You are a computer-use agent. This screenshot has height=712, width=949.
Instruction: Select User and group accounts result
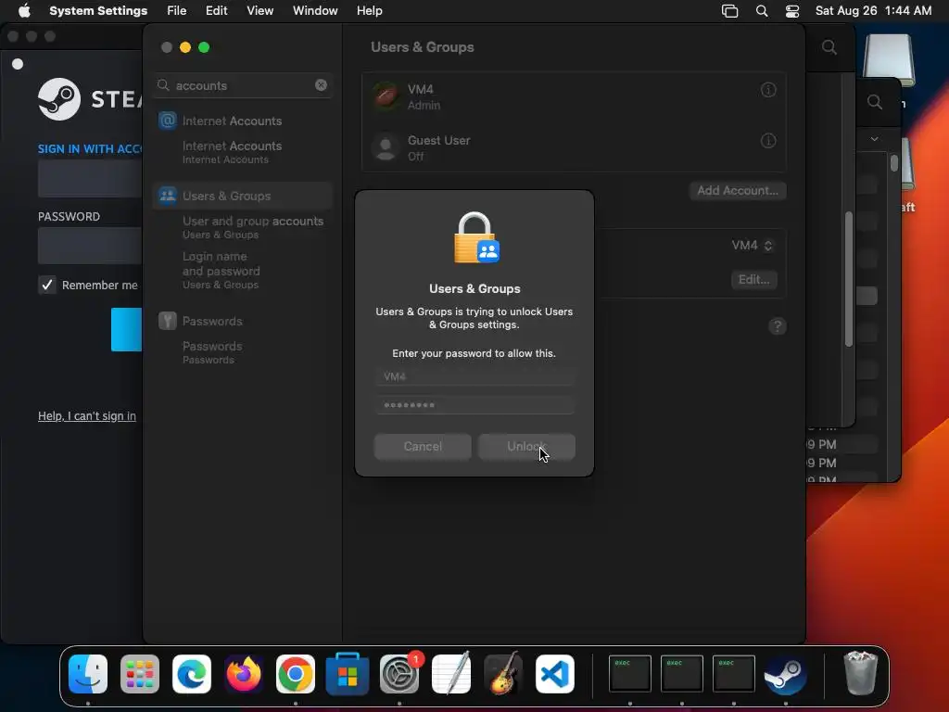point(253,227)
